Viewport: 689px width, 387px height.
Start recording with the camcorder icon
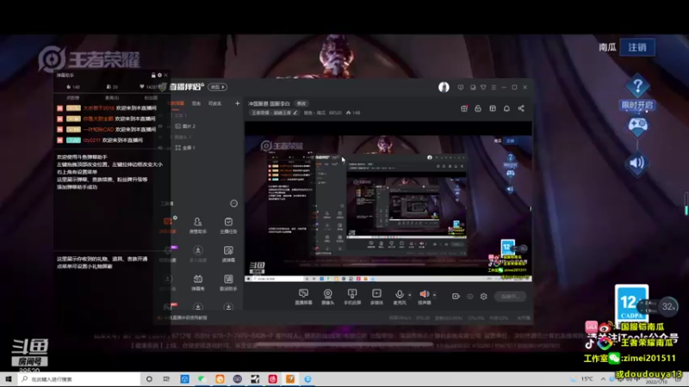coord(456,296)
